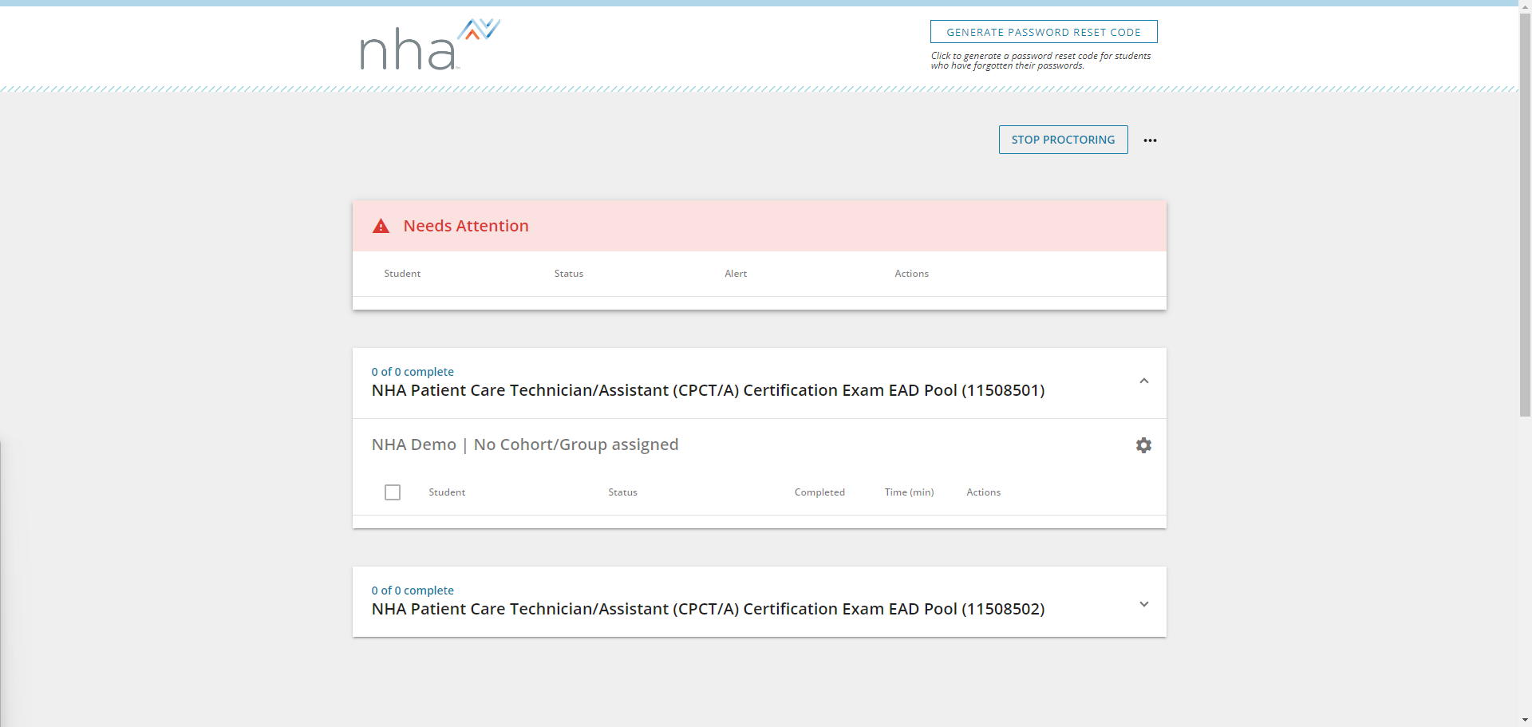Click Generate Password Reset Code button
This screenshot has height=727, width=1532.
(x=1044, y=32)
